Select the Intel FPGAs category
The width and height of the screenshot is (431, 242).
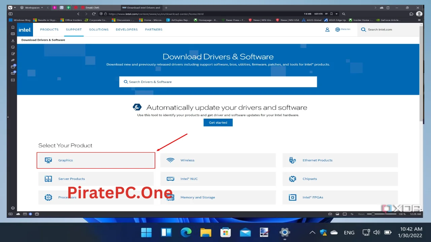340,197
